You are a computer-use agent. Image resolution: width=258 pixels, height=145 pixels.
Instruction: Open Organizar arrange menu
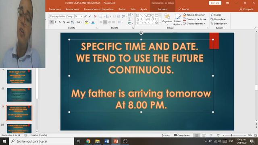pyautogui.click(x=167, y=19)
